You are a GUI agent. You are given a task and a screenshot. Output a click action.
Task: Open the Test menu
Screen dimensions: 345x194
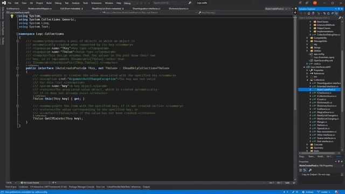tap(67, 3)
